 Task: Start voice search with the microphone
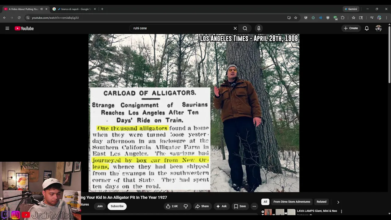(259, 28)
